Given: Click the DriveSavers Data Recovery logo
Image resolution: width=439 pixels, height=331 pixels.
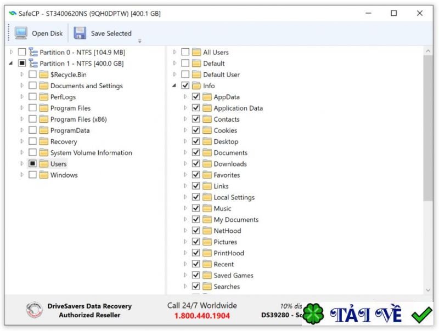Looking at the screenshot, I should coord(34,310).
